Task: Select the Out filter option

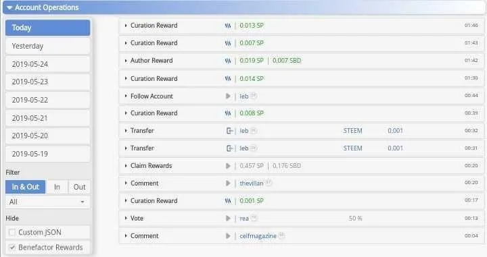Action: [79, 187]
